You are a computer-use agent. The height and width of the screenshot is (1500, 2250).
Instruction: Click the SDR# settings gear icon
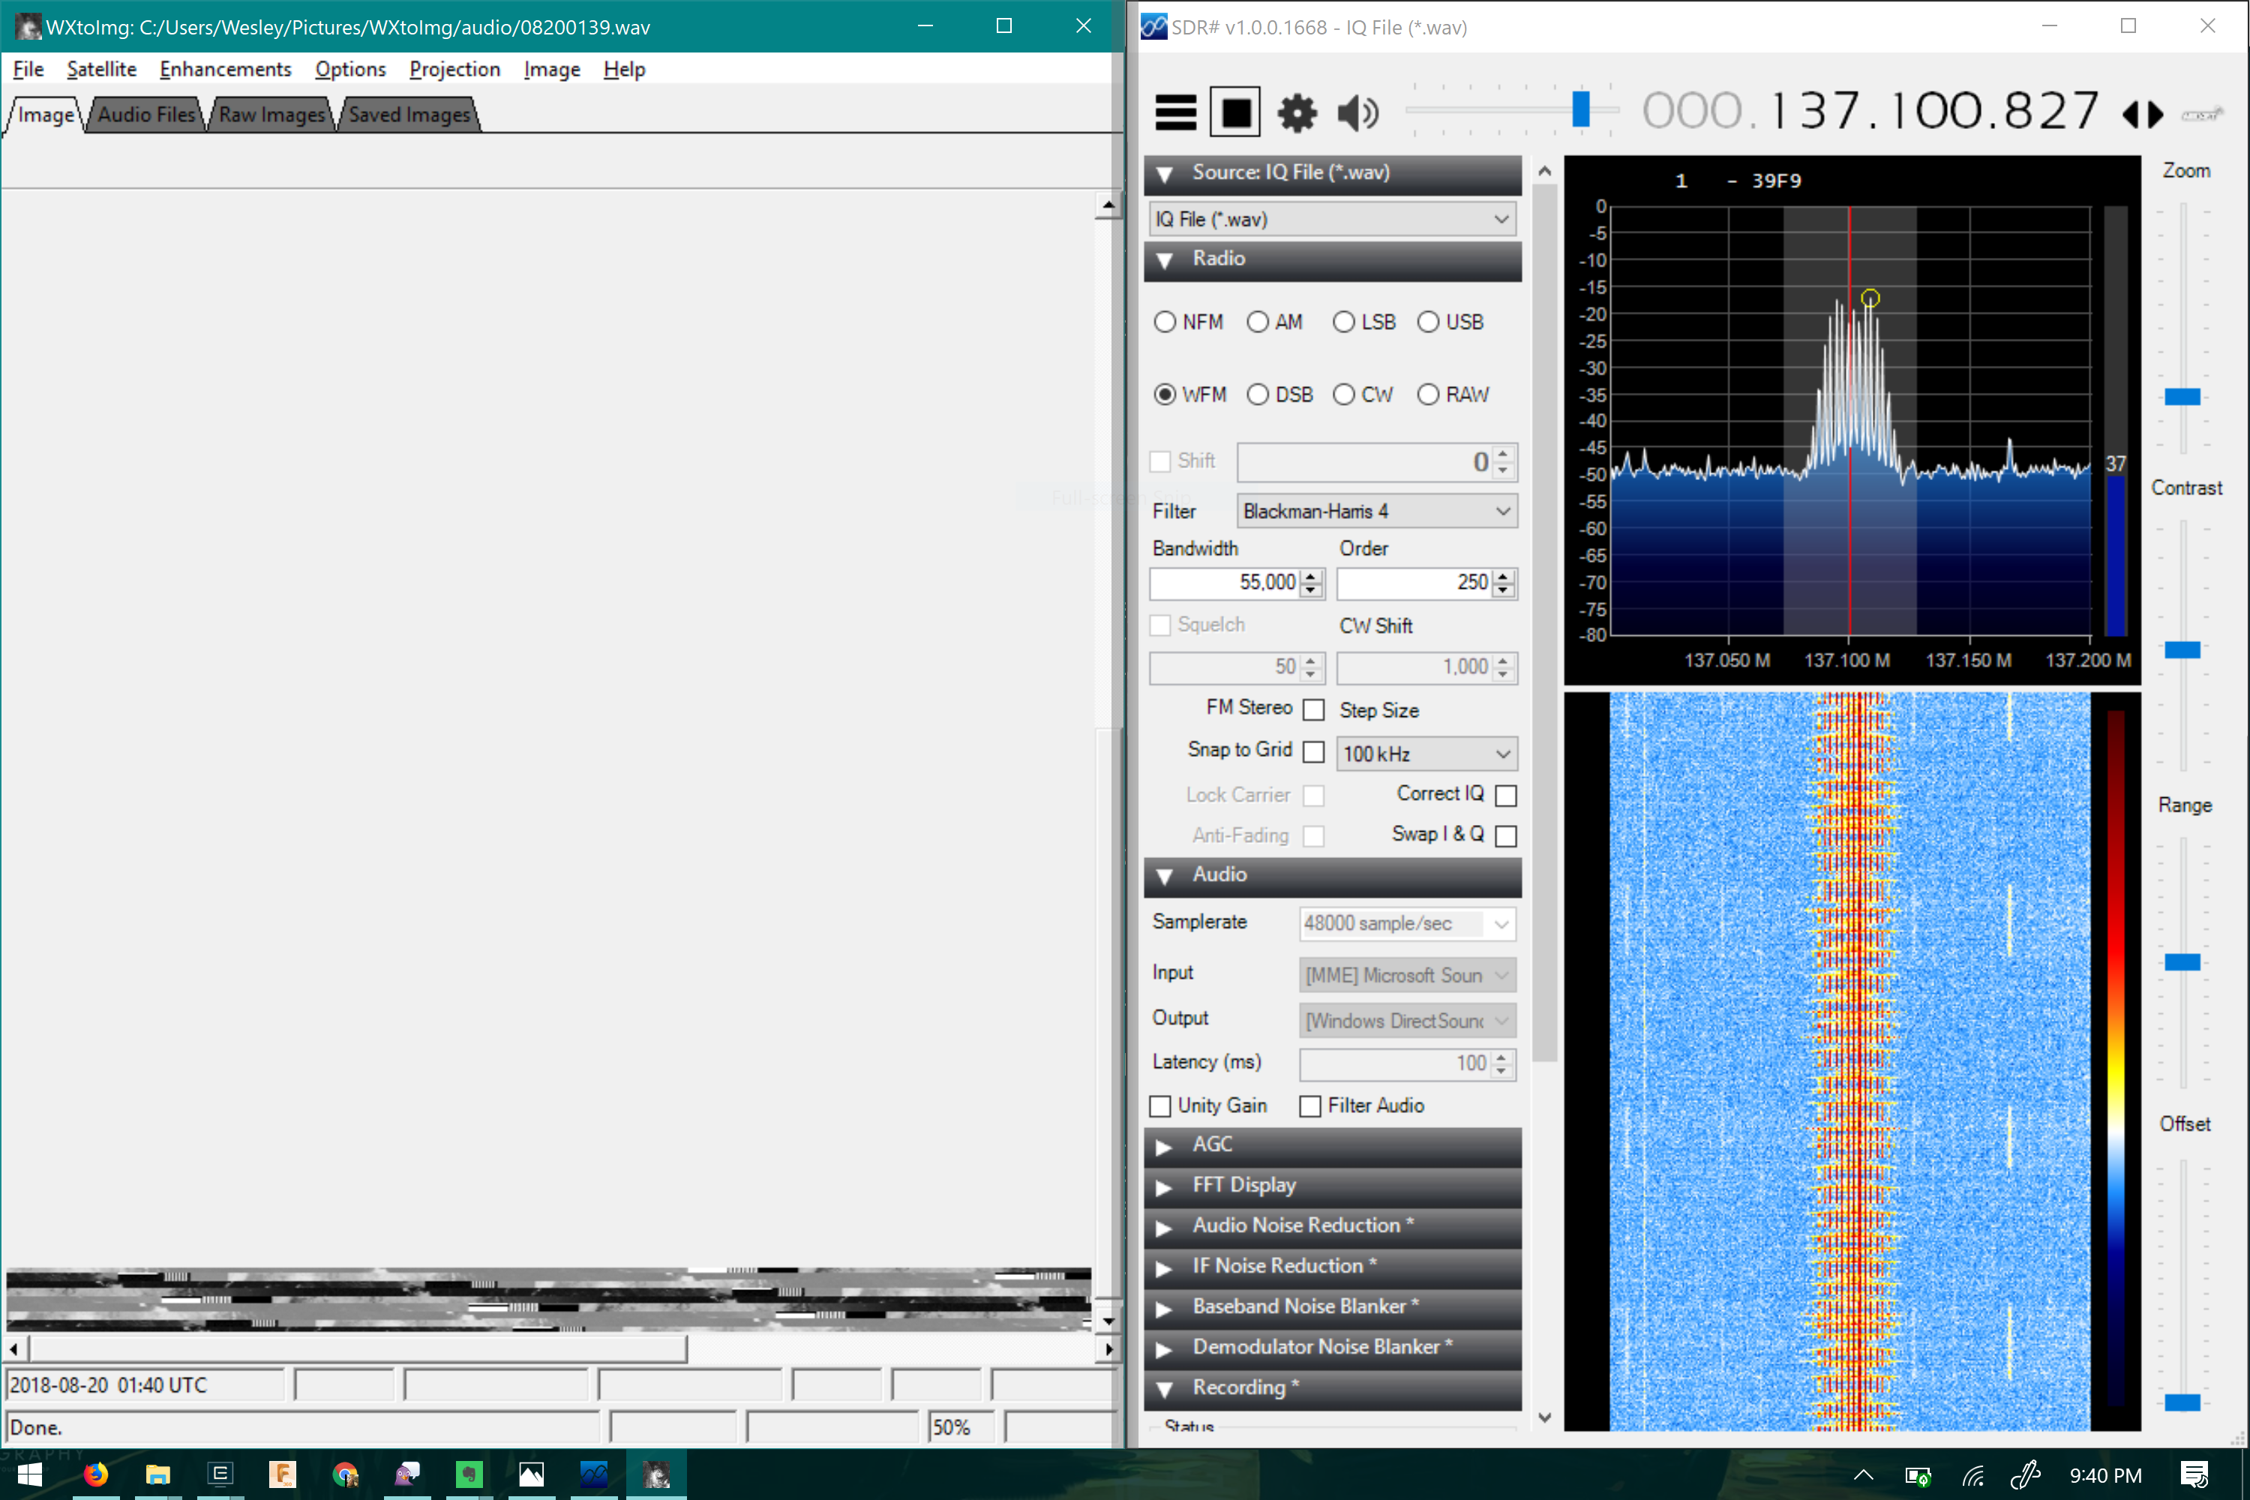tap(1296, 112)
